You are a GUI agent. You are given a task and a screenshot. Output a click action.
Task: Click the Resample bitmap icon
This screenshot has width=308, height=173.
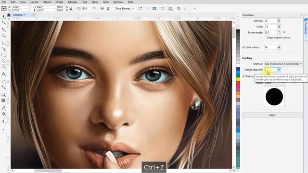(154, 9)
